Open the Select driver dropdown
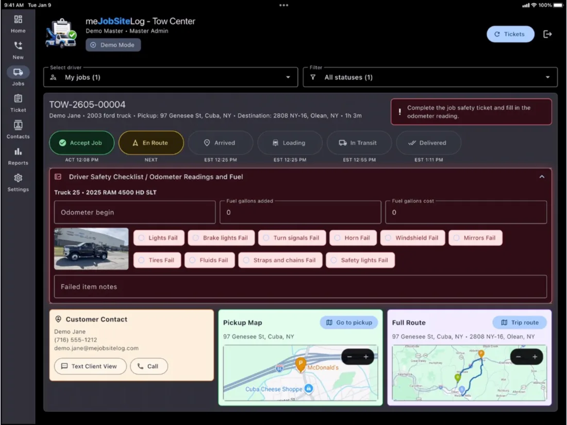This screenshot has height=425, width=567. pos(171,77)
